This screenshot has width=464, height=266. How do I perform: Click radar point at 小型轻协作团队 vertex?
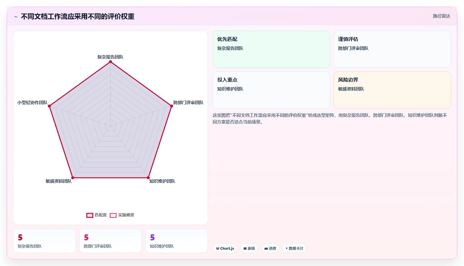(x=49, y=106)
